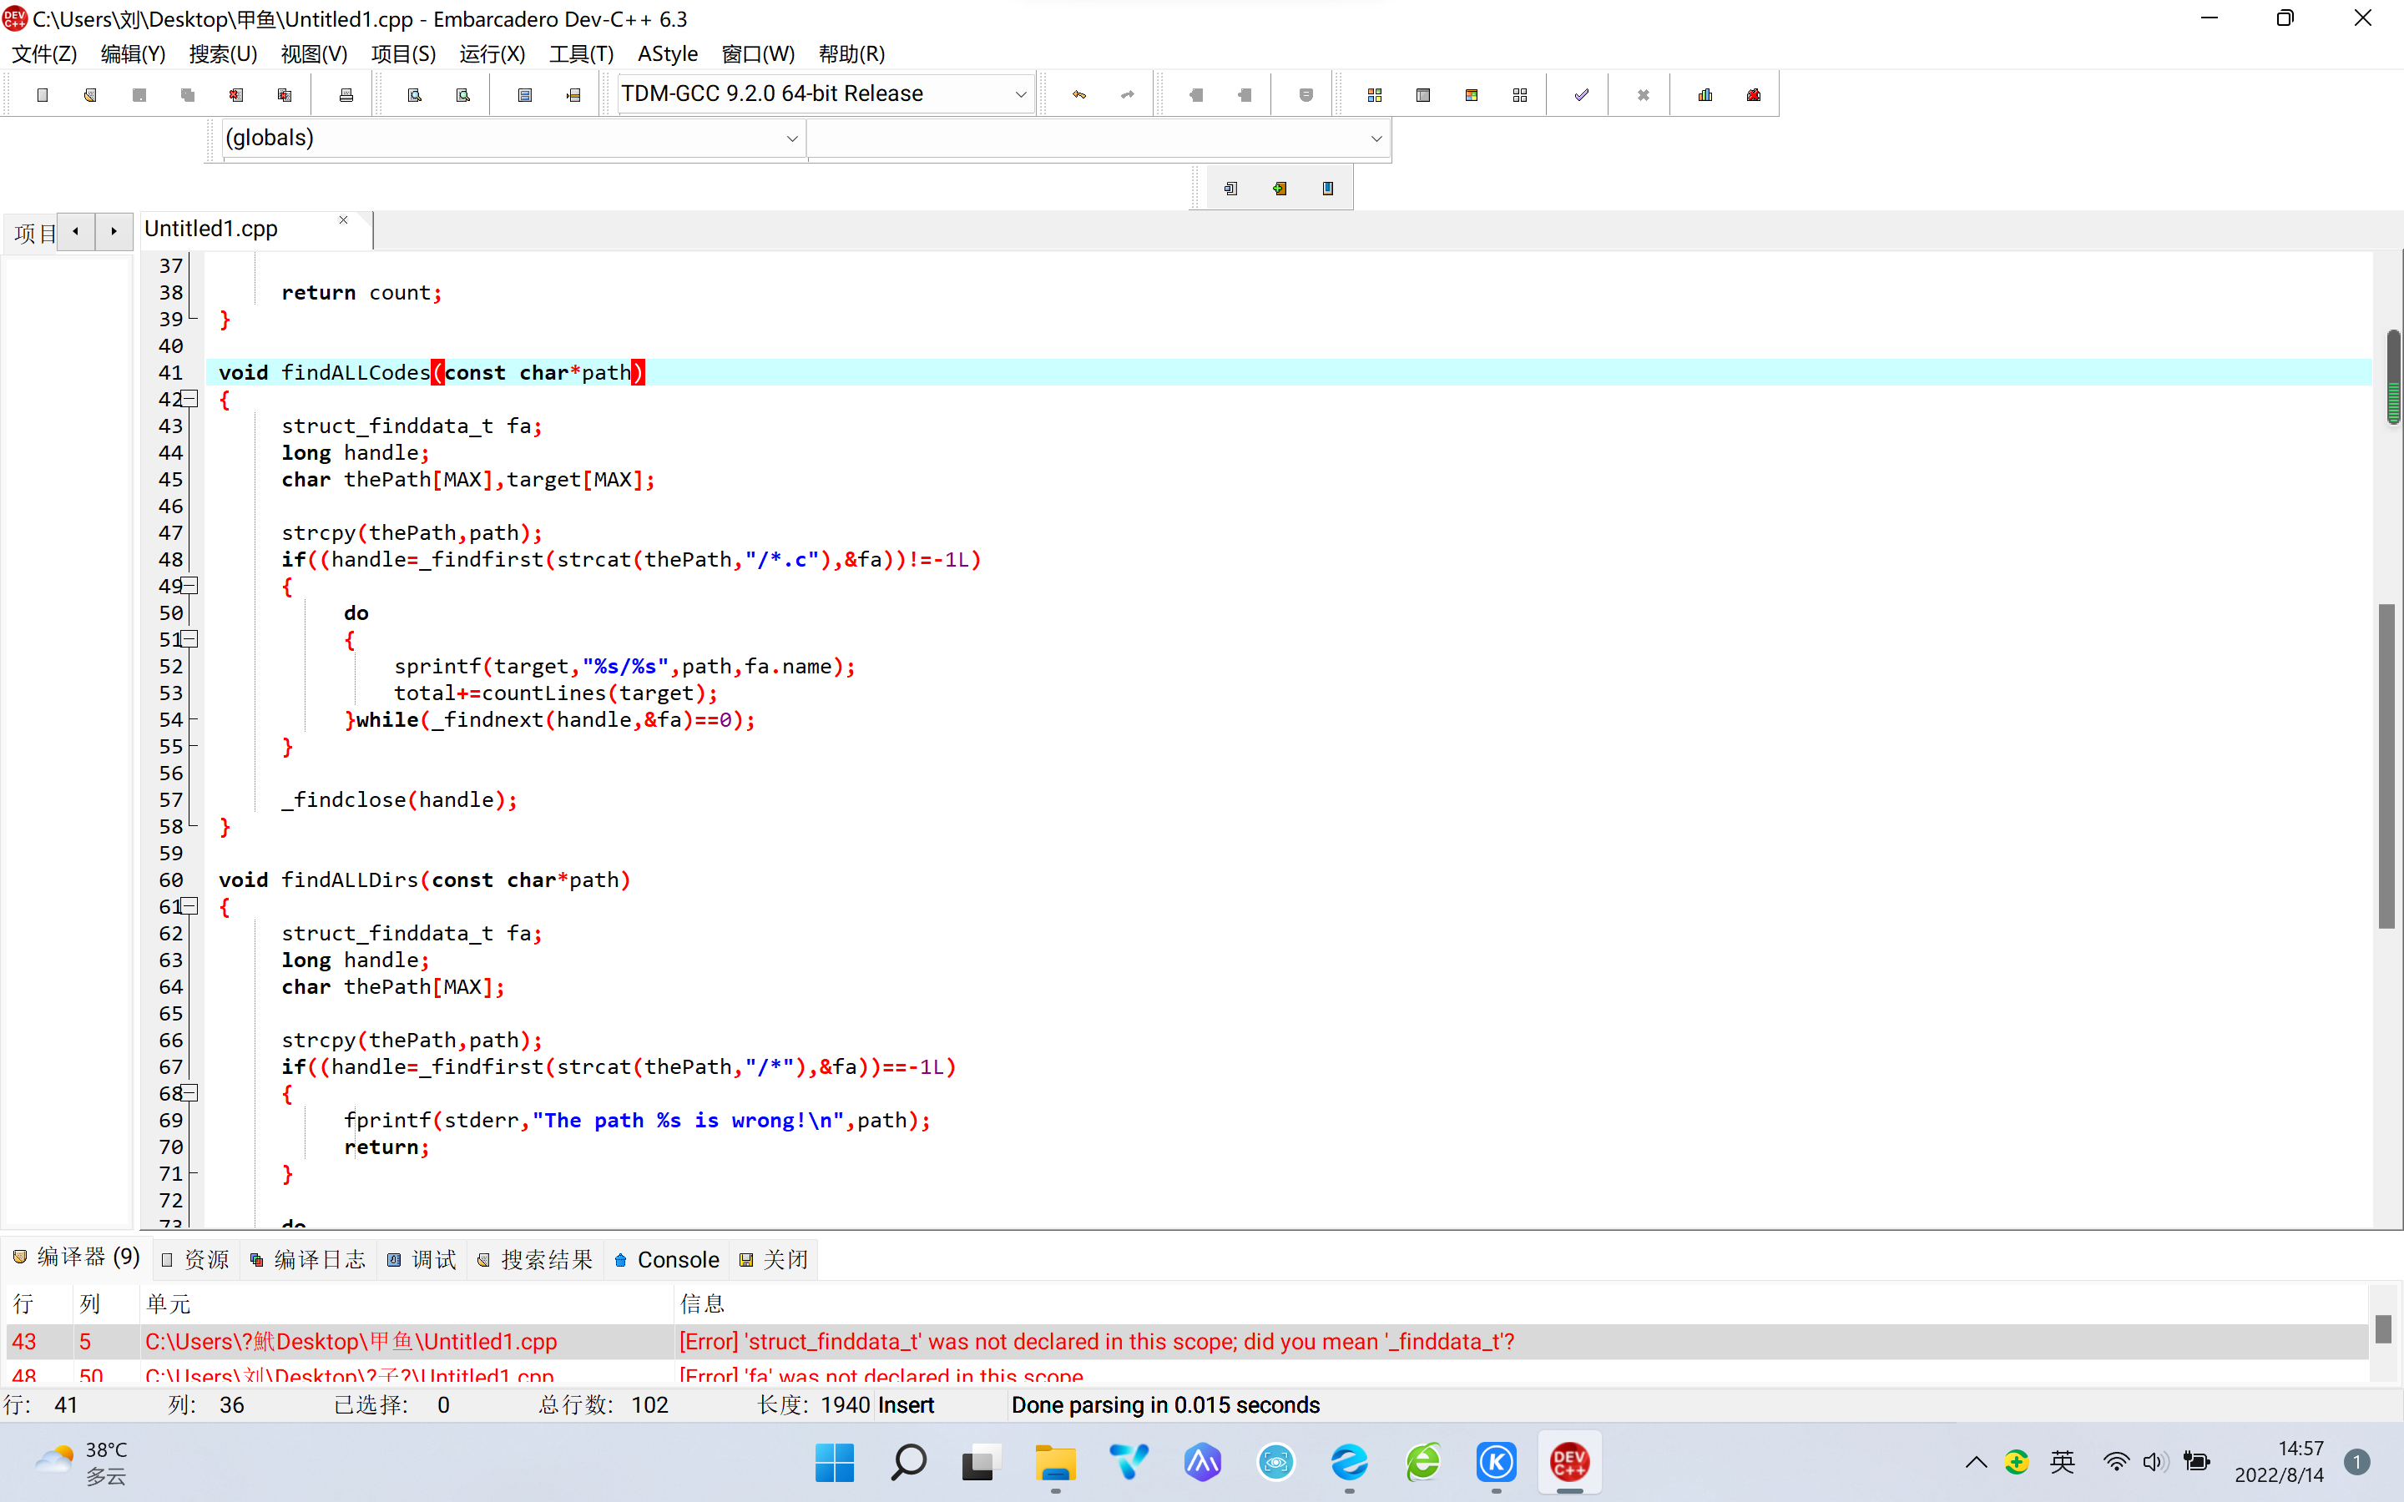The width and height of the screenshot is (2404, 1502).
Task: Click the red Debug bug icon
Action: (x=1753, y=95)
